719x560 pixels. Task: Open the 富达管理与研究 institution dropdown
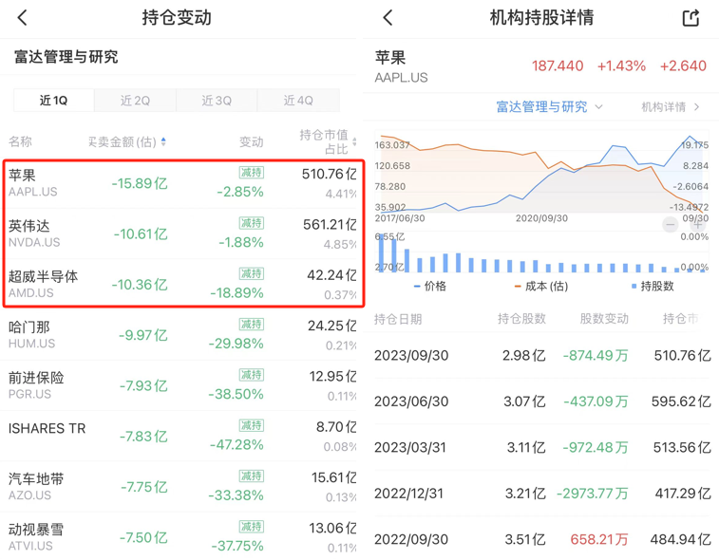[x=549, y=107]
